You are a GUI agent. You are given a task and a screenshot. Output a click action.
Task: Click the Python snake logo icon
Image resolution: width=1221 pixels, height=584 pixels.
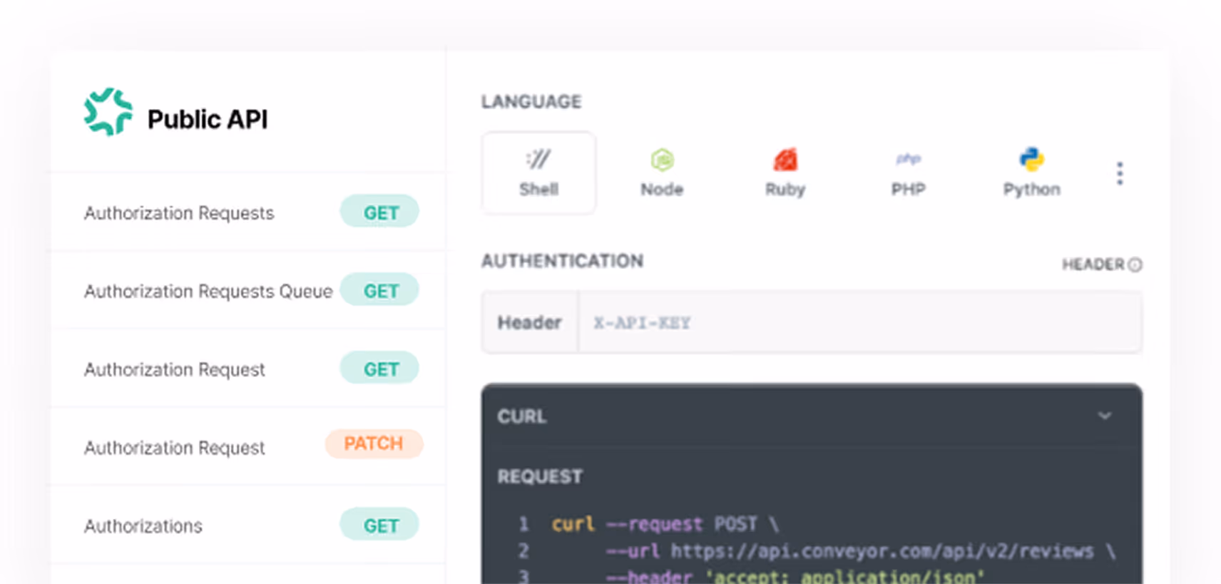pyautogui.click(x=1031, y=159)
